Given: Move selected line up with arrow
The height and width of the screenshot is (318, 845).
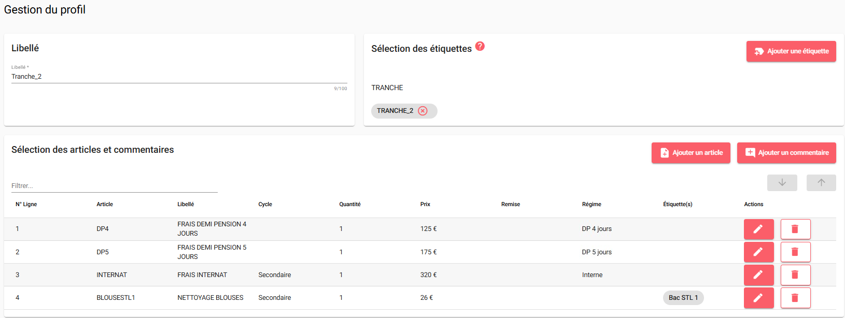Looking at the screenshot, I should 821,183.
